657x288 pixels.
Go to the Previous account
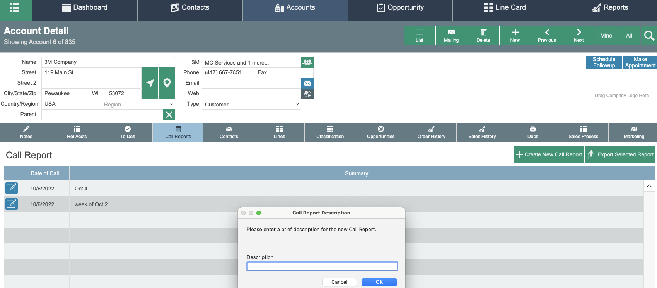pyautogui.click(x=547, y=36)
